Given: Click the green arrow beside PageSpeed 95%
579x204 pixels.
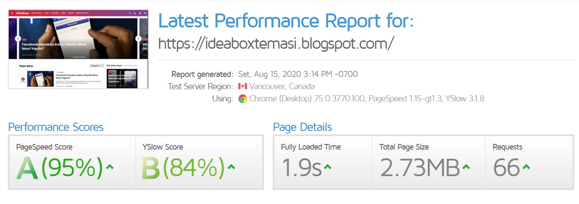Looking at the screenshot, I should pos(110,167).
